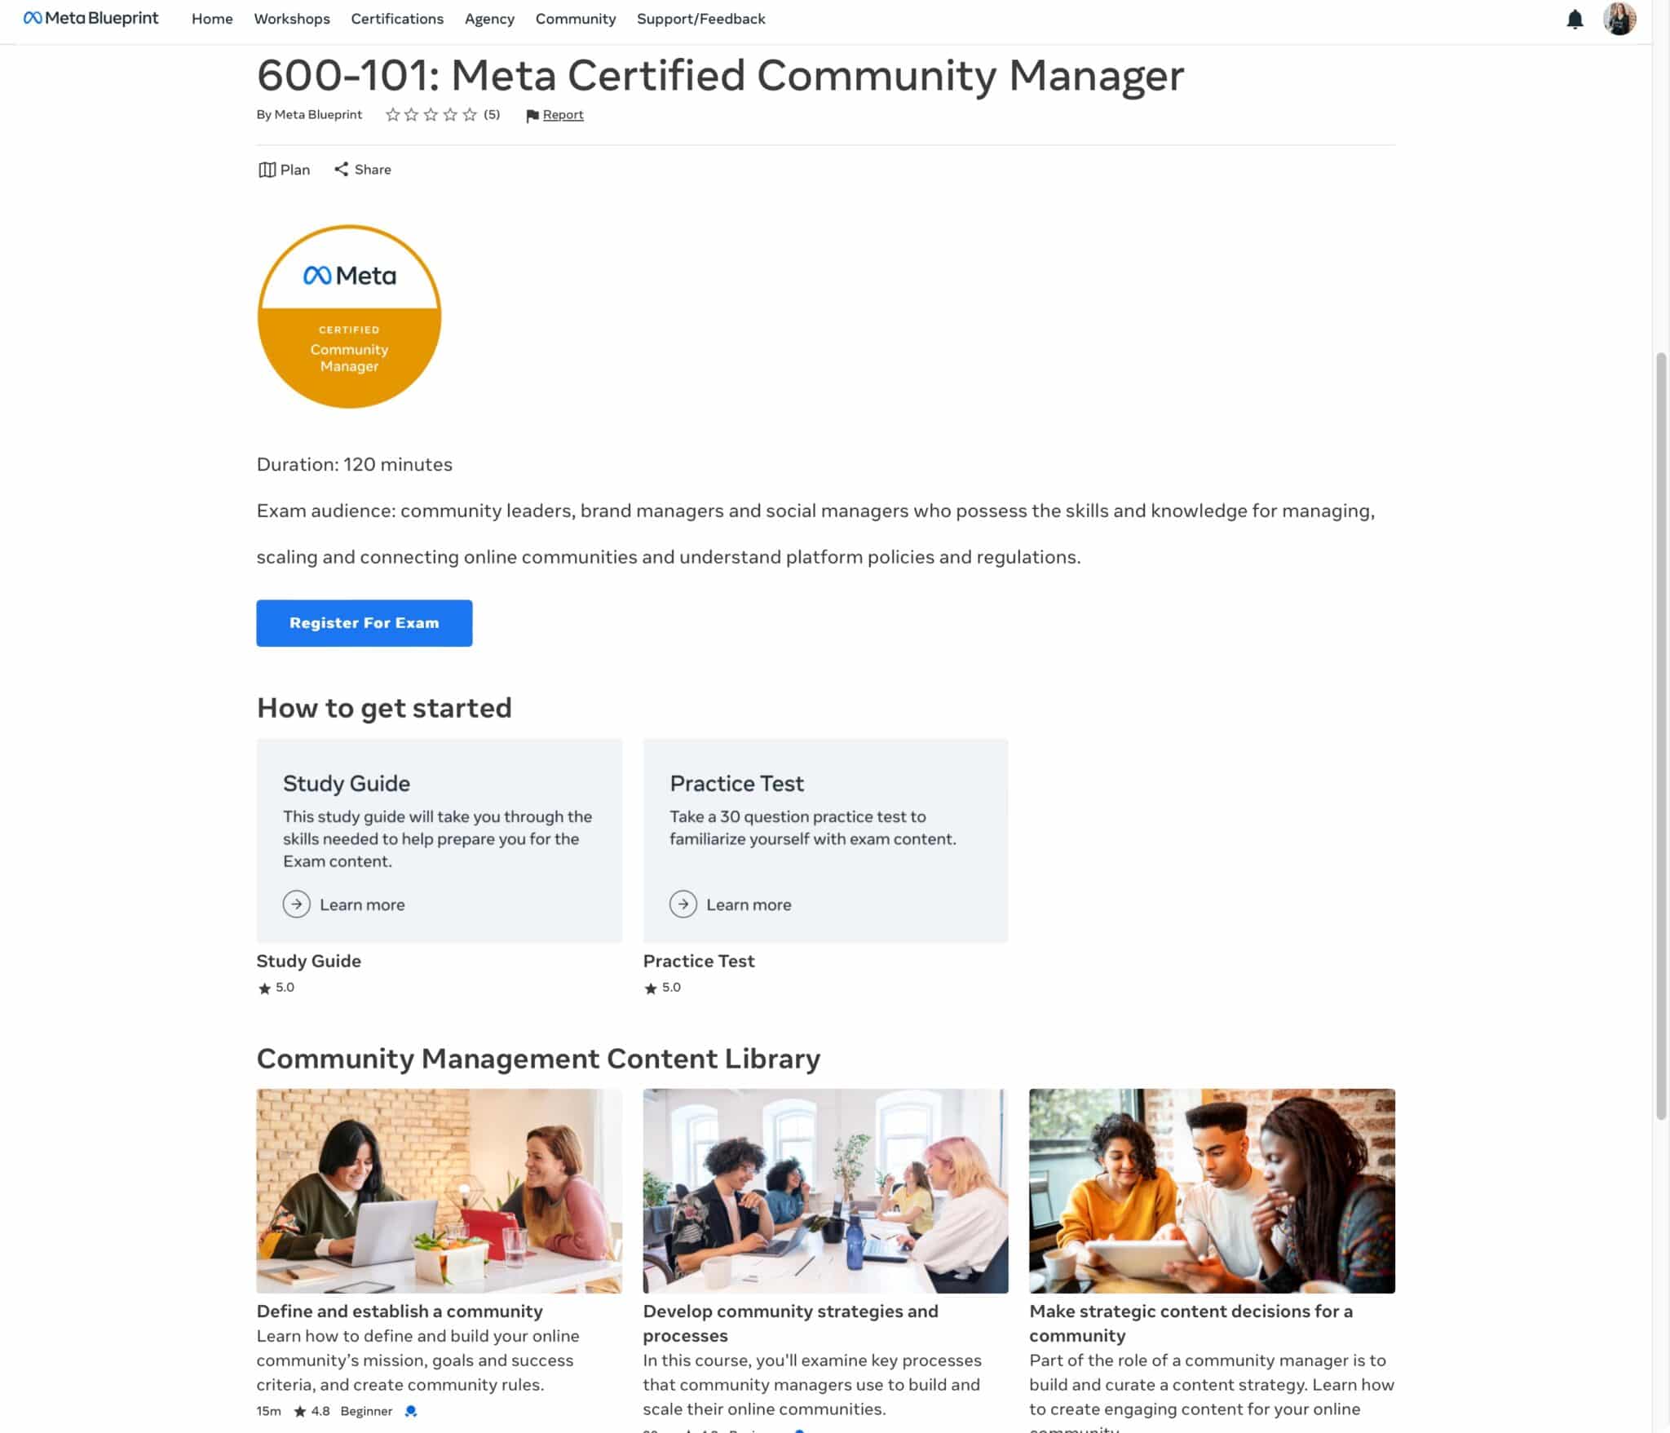Screen dimensions: 1670x1433
Task: Click the Practice Test 5.0 rating star
Action: pos(651,988)
